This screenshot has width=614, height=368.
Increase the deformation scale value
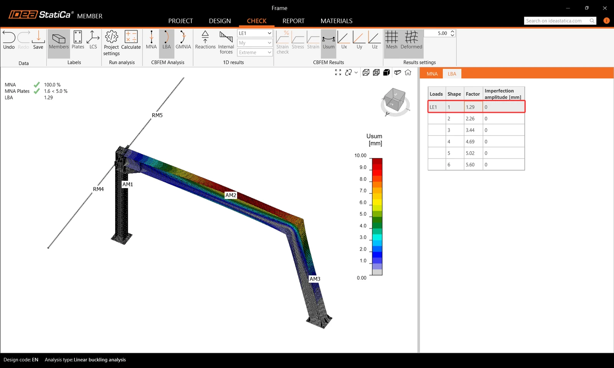point(452,31)
